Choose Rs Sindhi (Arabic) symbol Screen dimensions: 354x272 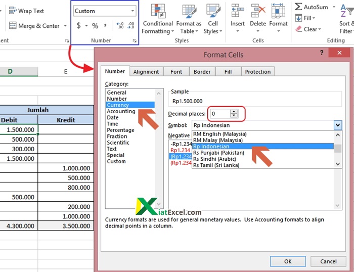(263, 159)
